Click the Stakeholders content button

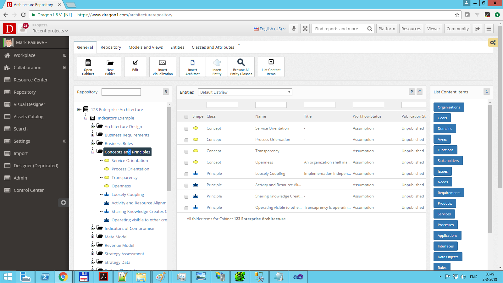[448, 161]
